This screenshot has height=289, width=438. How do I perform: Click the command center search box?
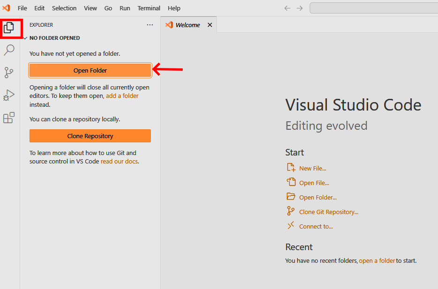point(374,8)
